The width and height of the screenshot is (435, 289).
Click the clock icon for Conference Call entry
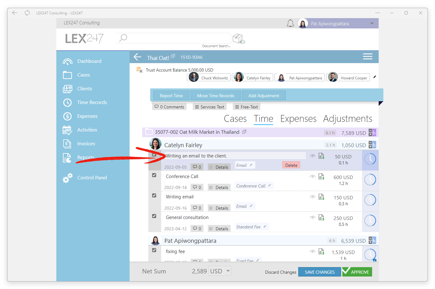coord(370,180)
